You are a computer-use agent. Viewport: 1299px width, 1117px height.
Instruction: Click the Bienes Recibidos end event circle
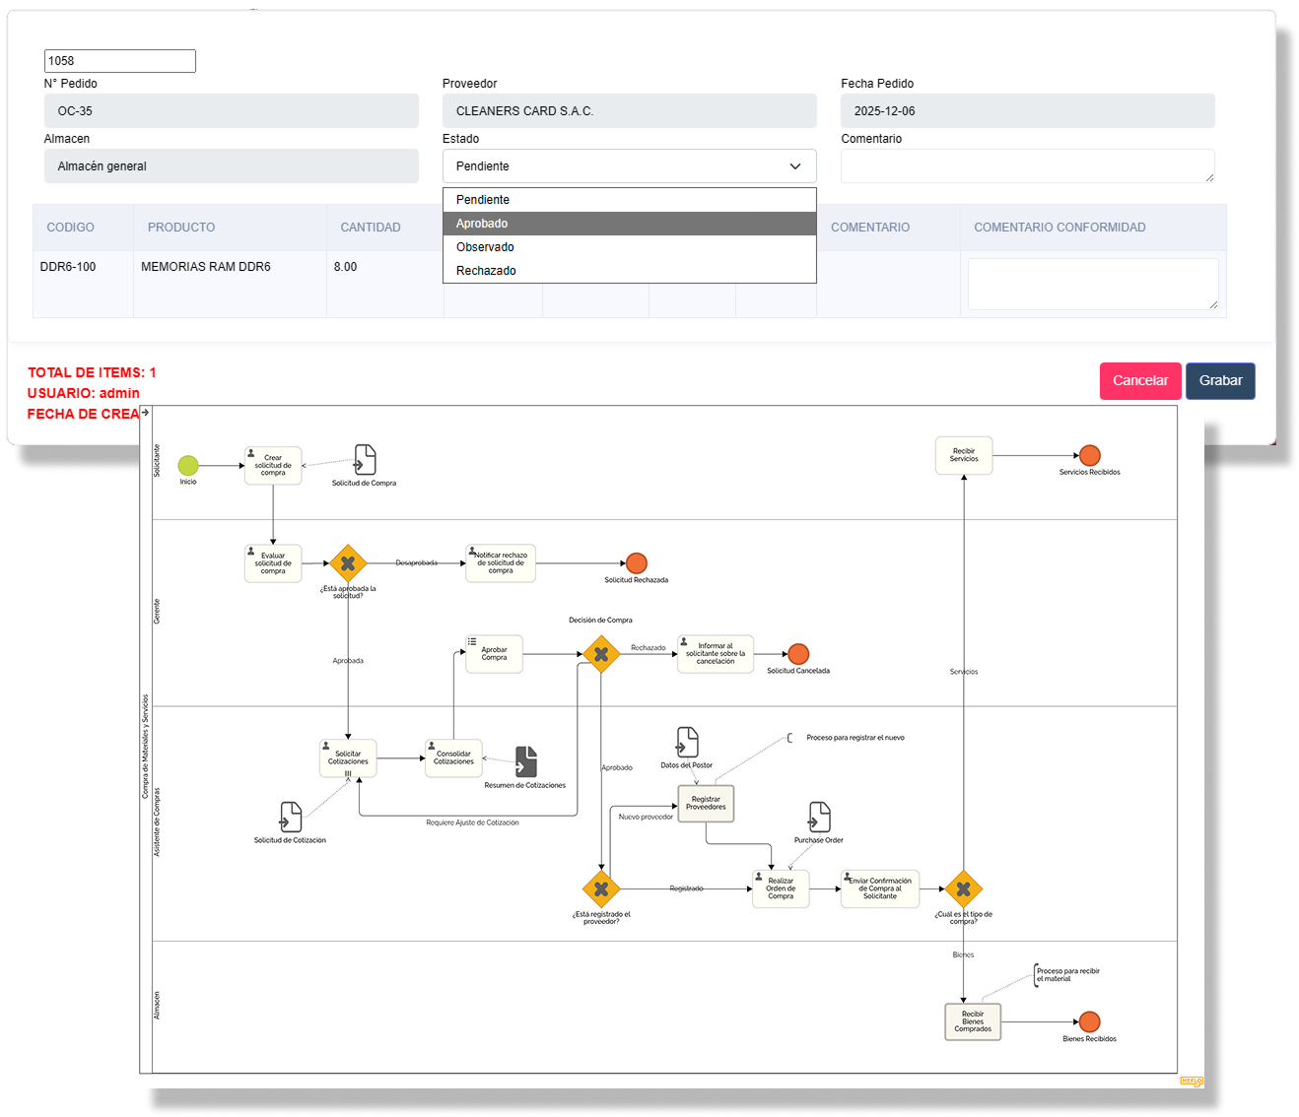[1089, 1021]
